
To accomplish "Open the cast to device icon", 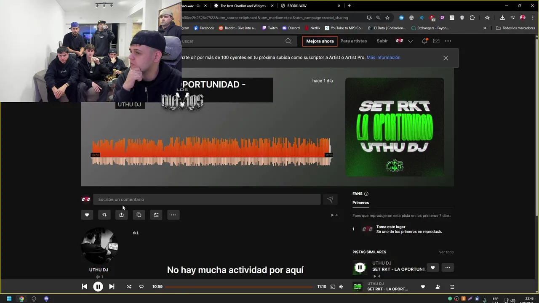I will tap(333, 287).
